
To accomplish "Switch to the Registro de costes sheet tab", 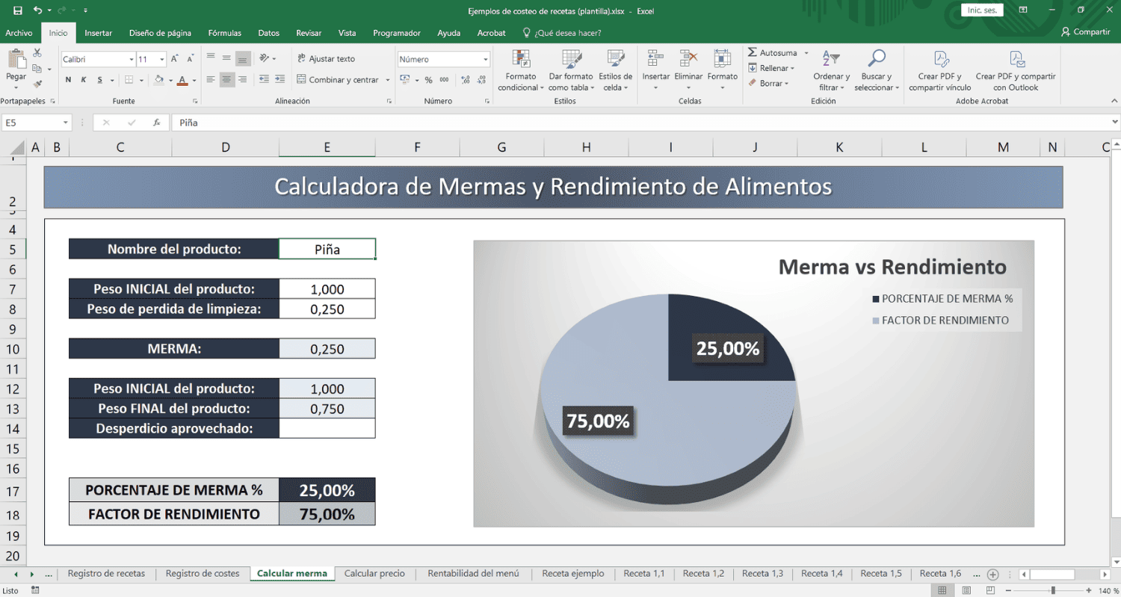I will tap(203, 574).
